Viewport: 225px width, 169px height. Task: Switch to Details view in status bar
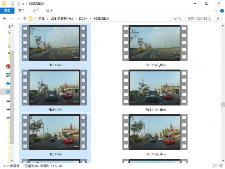[x=215, y=166]
